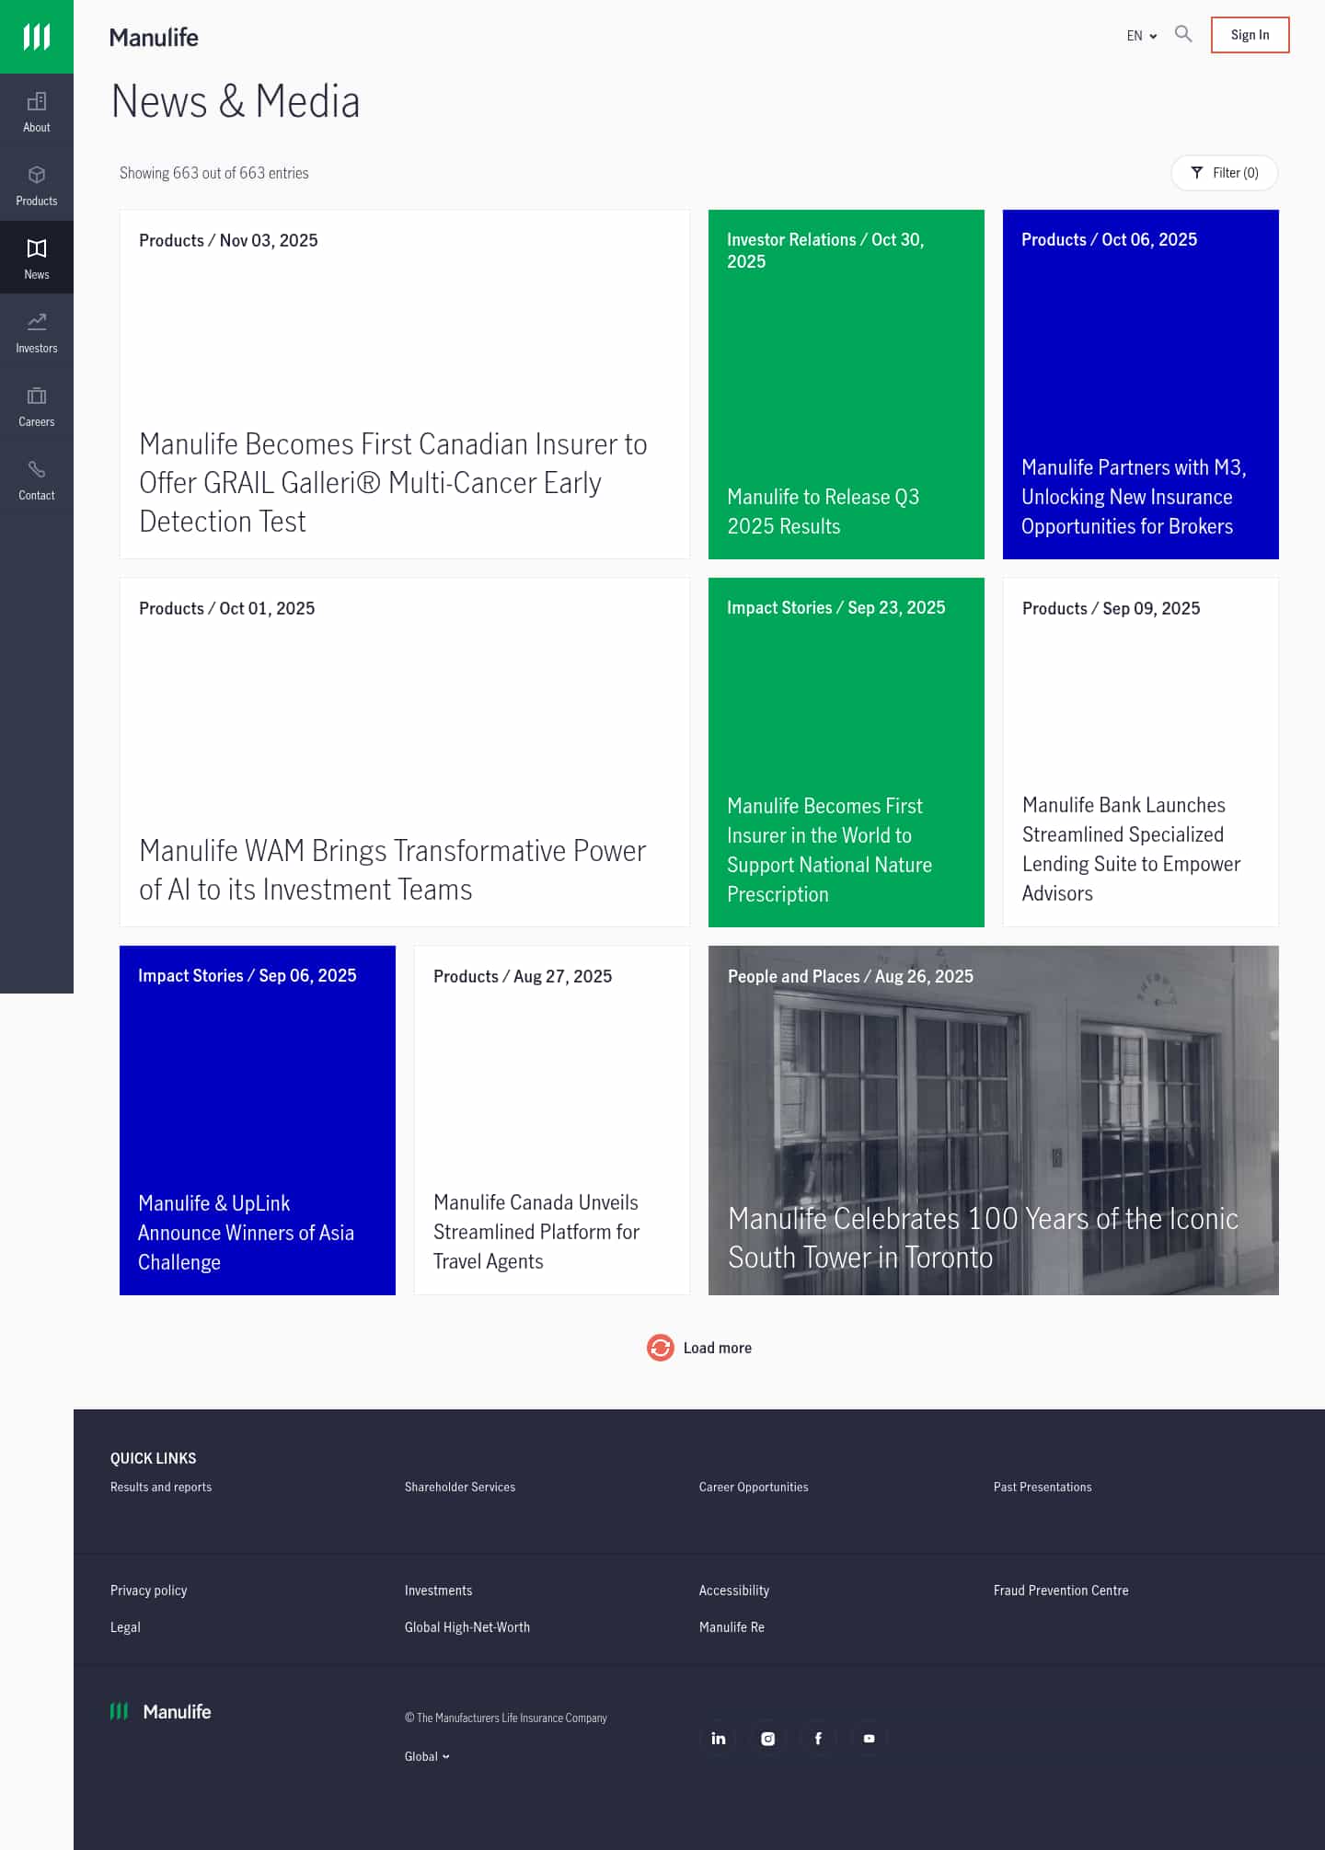Click the green Manulife logo icon in sidebar
The image size is (1325, 1850).
coord(37,37)
